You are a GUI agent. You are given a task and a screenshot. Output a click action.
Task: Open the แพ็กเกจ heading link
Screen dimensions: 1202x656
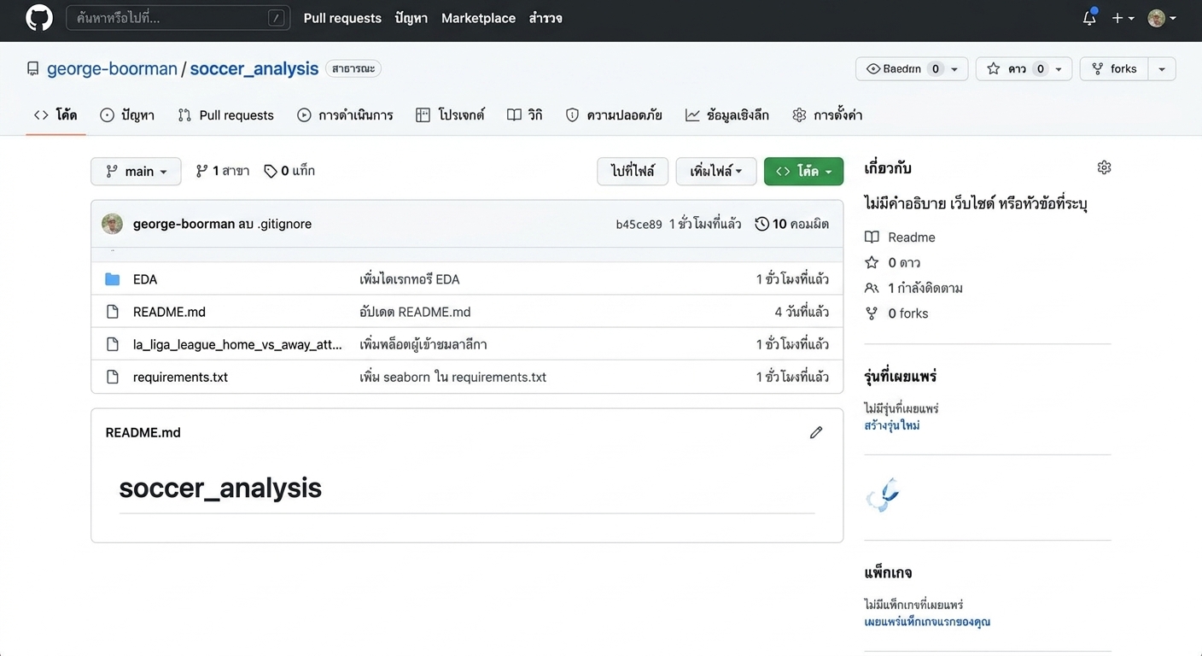[x=888, y=572]
